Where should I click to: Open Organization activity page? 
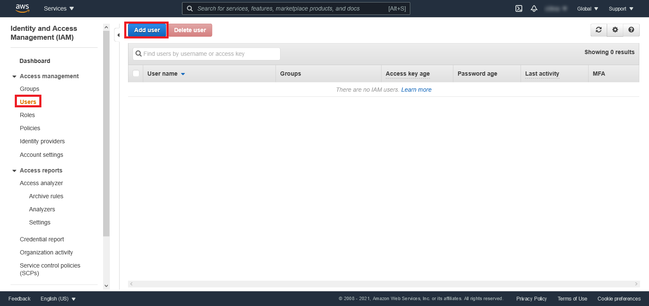point(46,252)
